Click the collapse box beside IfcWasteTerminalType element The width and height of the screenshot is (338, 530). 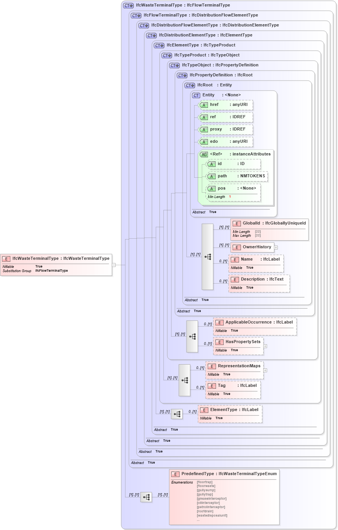click(x=114, y=264)
